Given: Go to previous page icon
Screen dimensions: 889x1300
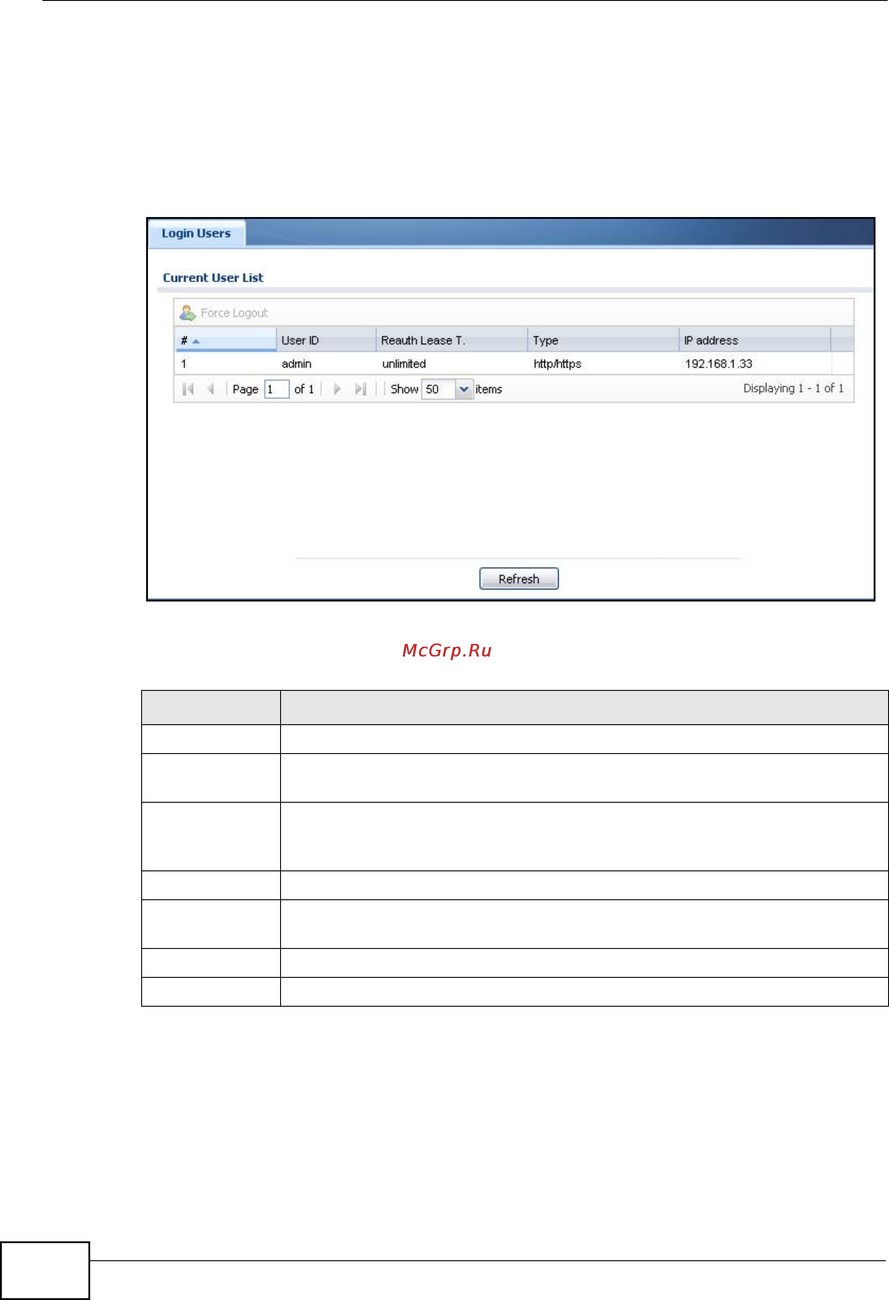Looking at the screenshot, I should pyautogui.click(x=211, y=389).
